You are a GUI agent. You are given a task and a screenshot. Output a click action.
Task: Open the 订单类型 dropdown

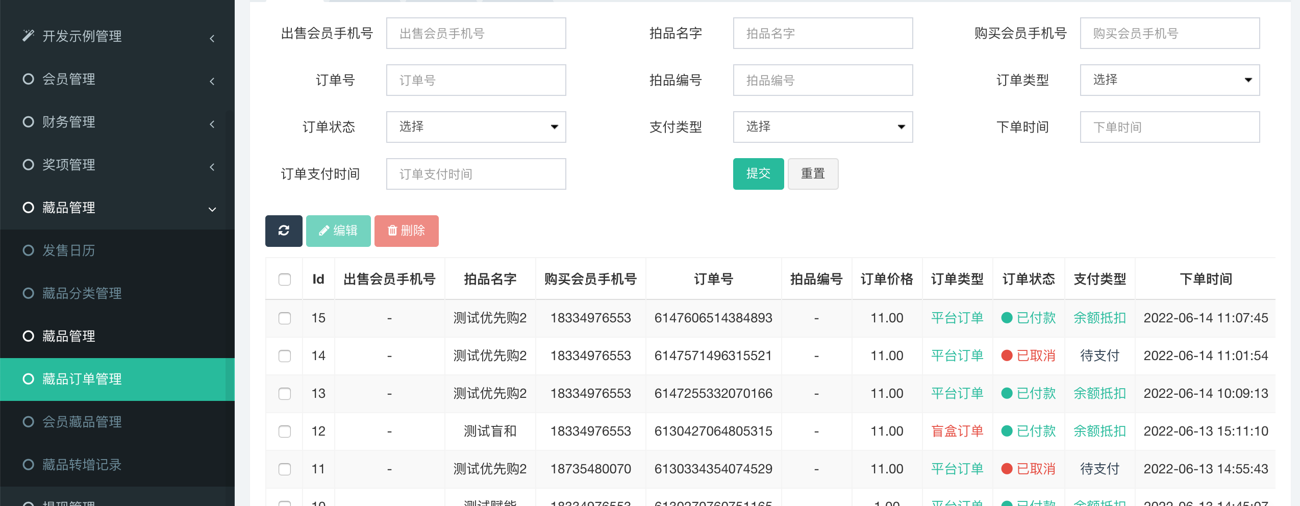[x=1169, y=80]
